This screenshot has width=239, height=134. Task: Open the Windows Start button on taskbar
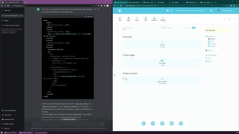tap(1, 133)
